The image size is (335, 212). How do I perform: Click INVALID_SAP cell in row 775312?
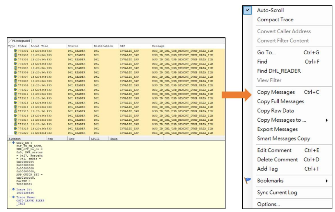click(x=129, y=98)
